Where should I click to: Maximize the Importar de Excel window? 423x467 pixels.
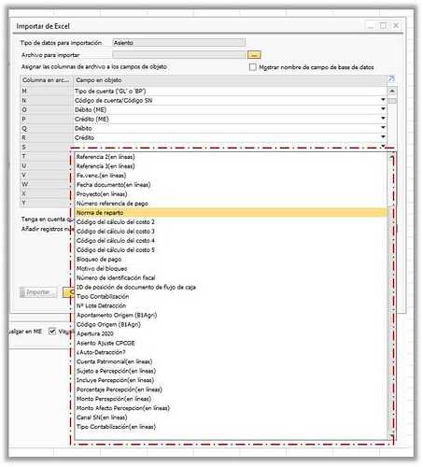pos(383,25)
